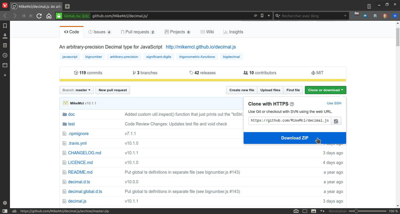Open the blue plus extension icon
Screen dimensions: 400x214
tap(395, 16)
